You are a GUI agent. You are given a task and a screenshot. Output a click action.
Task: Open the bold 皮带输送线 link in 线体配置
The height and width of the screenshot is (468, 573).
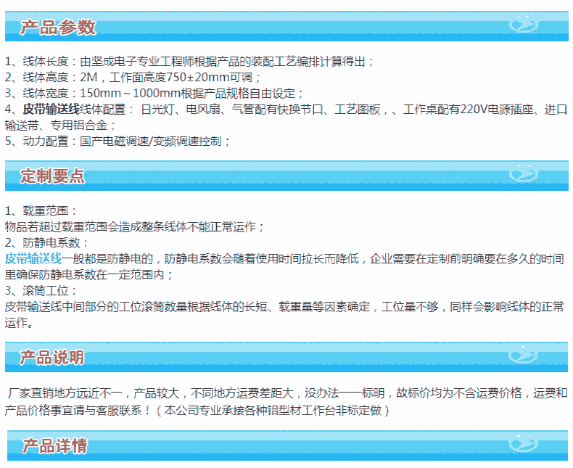coord(51,110)
